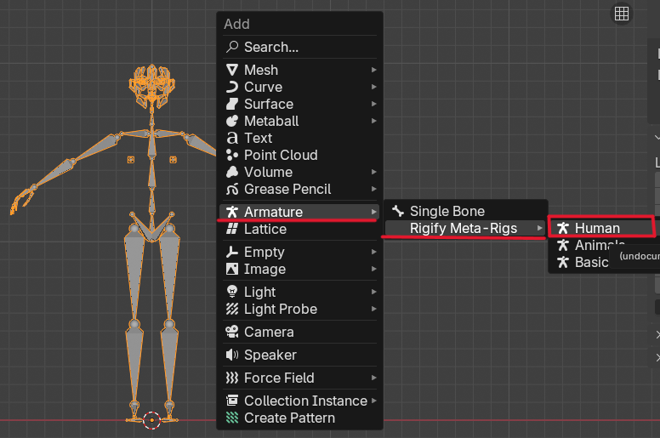Click the Image icon in Add menu

point(231,269)
